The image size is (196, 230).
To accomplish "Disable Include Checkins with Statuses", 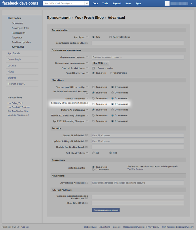I will click(x=113, y=93).
